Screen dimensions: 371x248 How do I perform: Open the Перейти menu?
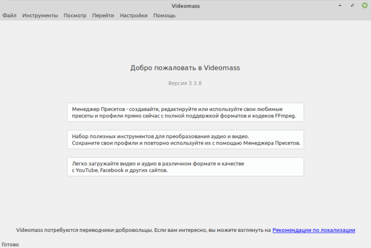[103, 15]
